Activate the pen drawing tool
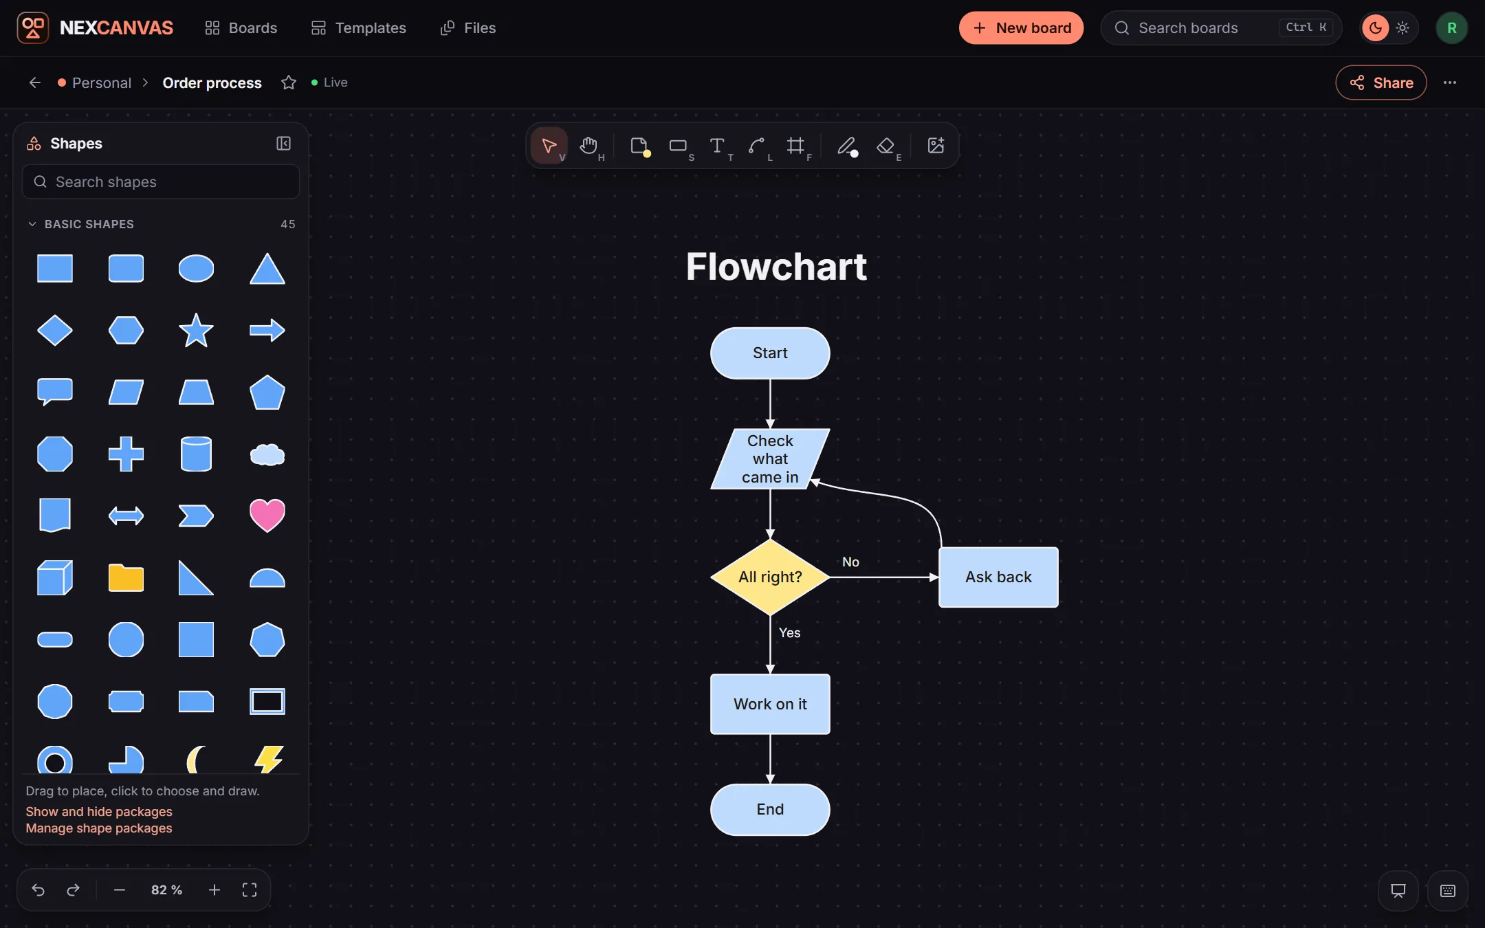The height and width of the screenshot is (928, 1485). coord(846,146)
